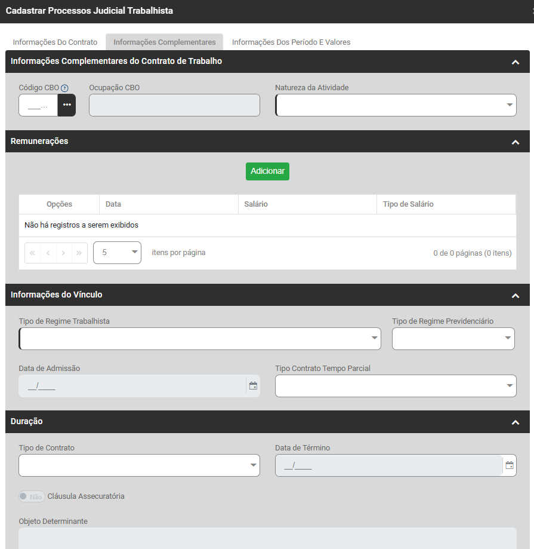Go to previous page in Remunerações pager

[48, 253]
